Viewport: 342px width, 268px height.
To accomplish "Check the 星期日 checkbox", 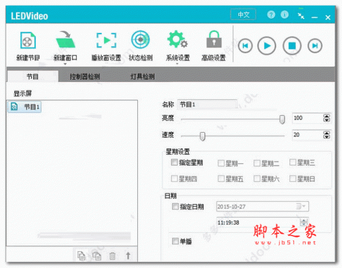I will [293, 179].
